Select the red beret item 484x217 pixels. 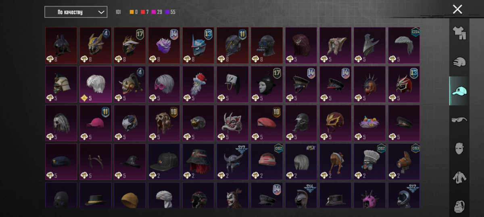pyautogui.click(x=267, y=123)
